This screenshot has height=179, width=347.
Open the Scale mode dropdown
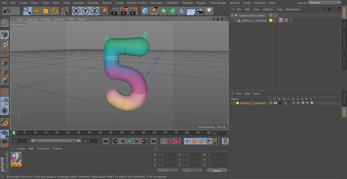click(x=192, y=170)
